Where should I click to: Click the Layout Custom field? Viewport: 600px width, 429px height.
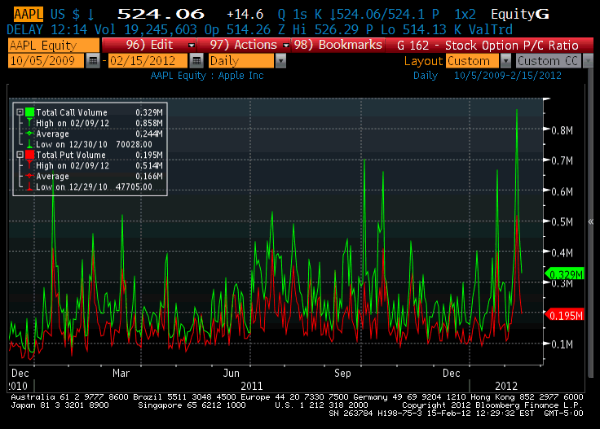click(x=472, y=61)
